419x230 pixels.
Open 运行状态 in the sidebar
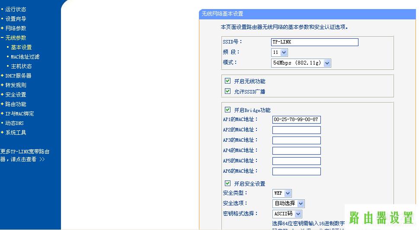[x=16, y=9]
